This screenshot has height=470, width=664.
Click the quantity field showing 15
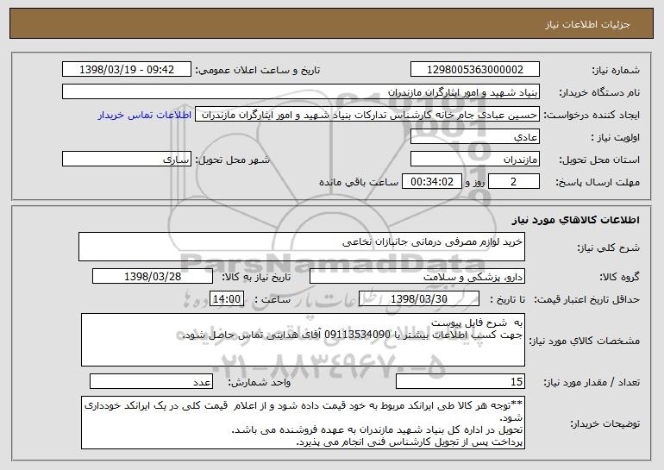pyautogui.click(x=460, y=381)
